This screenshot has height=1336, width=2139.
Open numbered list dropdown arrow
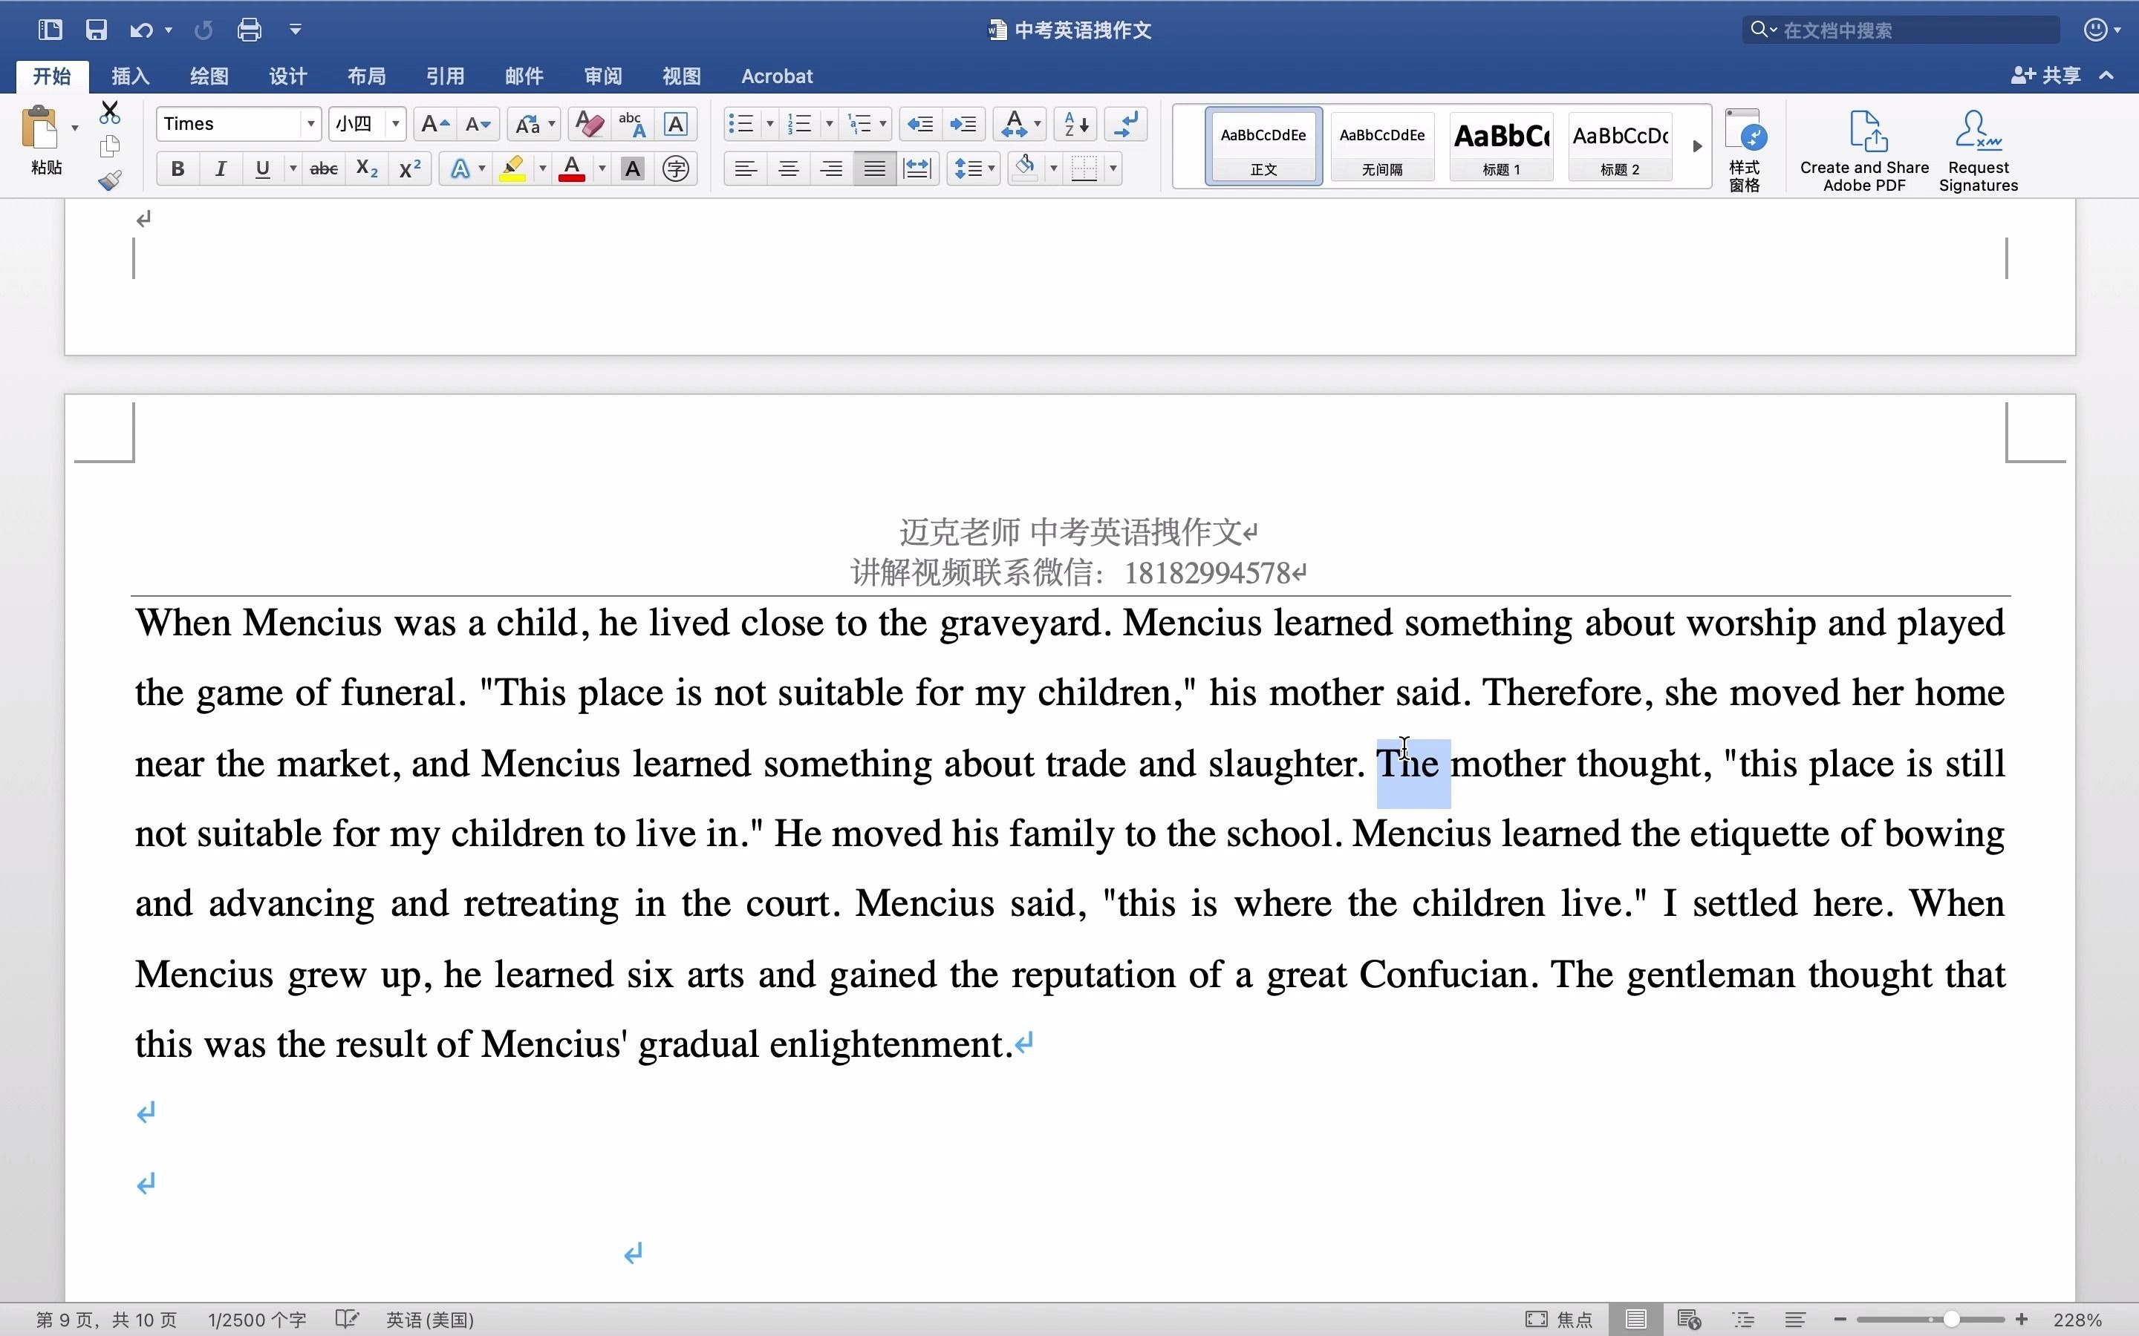pos(829,125)
